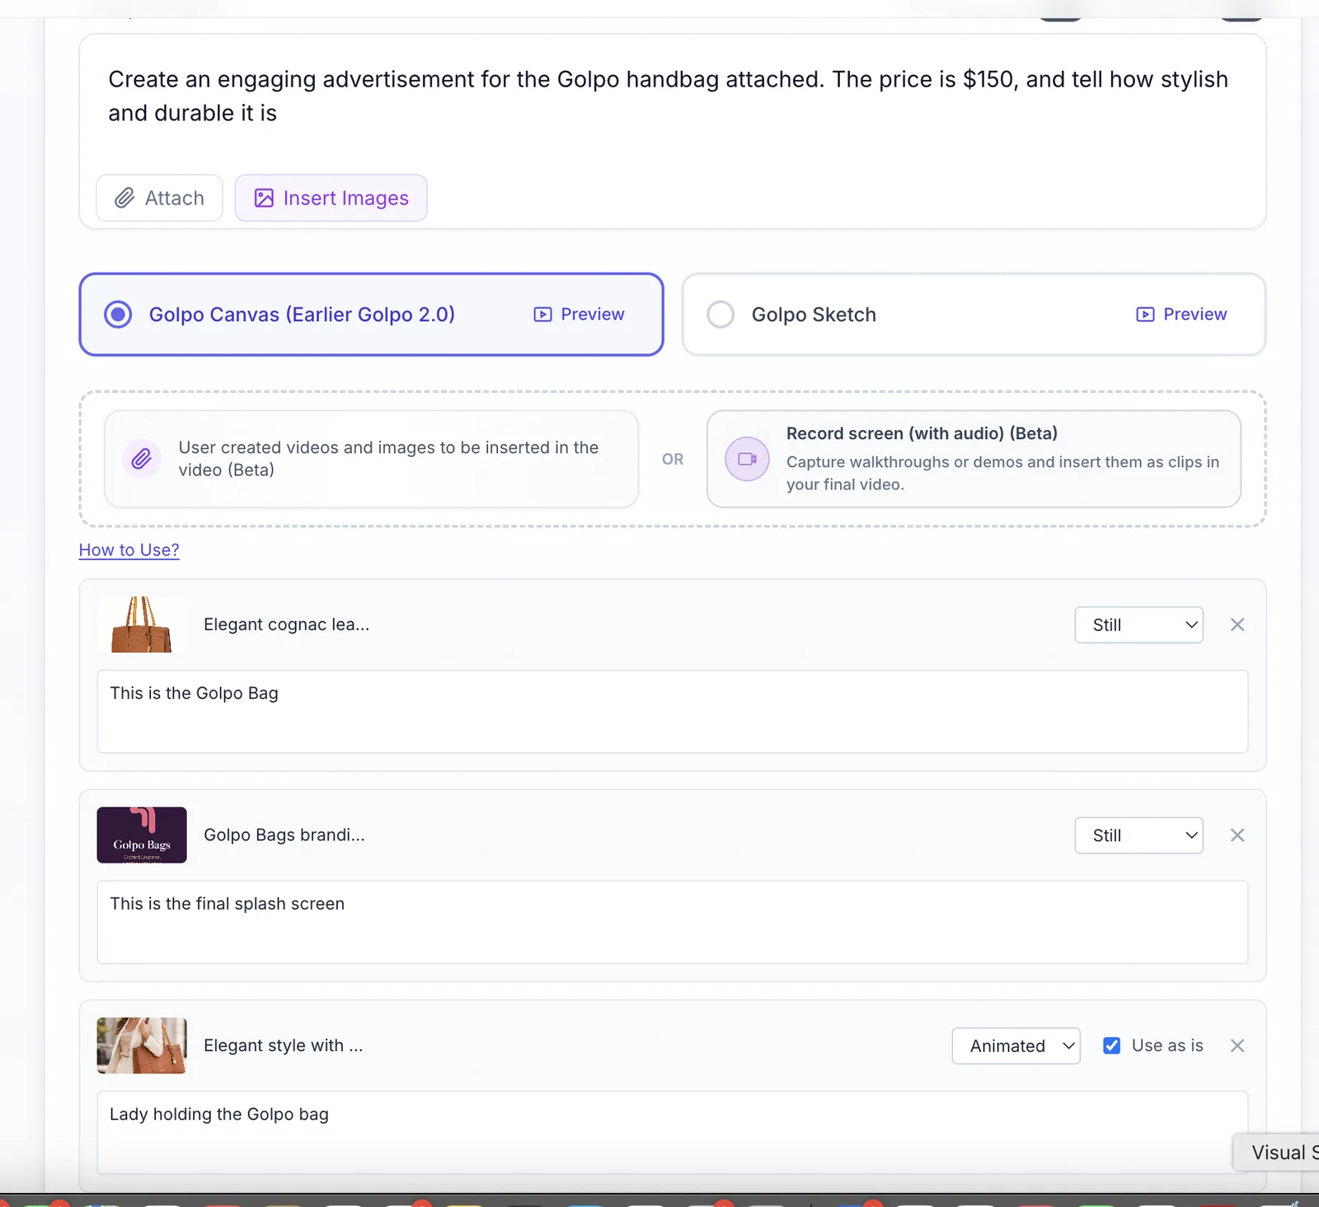
Task: Open the How to Use? link
Action: [129, 550]
